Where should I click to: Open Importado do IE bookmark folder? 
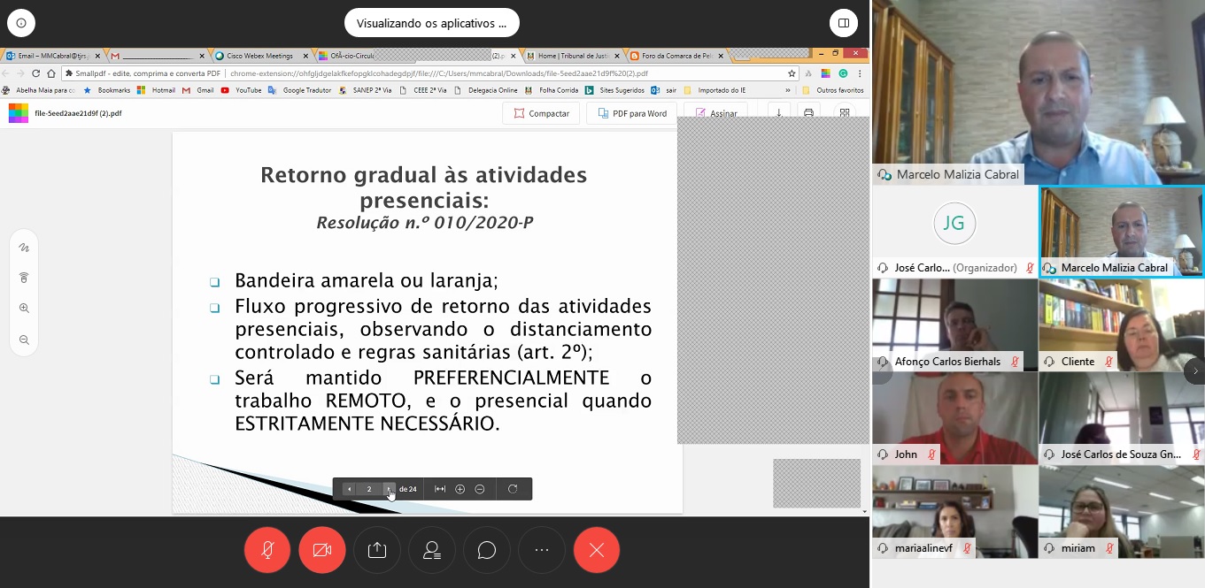[715, 90]
